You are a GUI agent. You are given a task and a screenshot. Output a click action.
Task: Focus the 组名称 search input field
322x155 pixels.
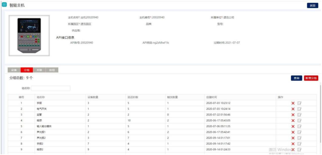(51, 88)
